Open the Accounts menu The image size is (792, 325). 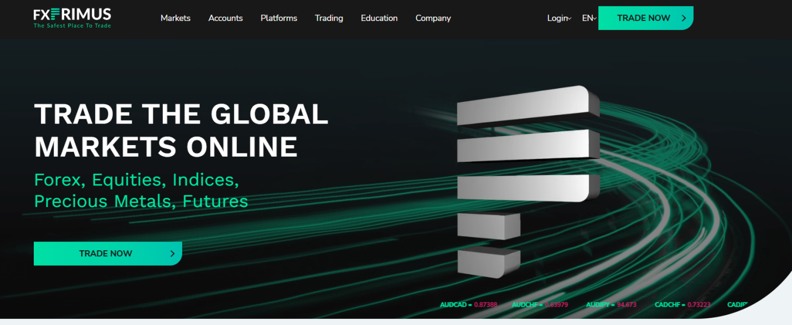click(225, 18)
